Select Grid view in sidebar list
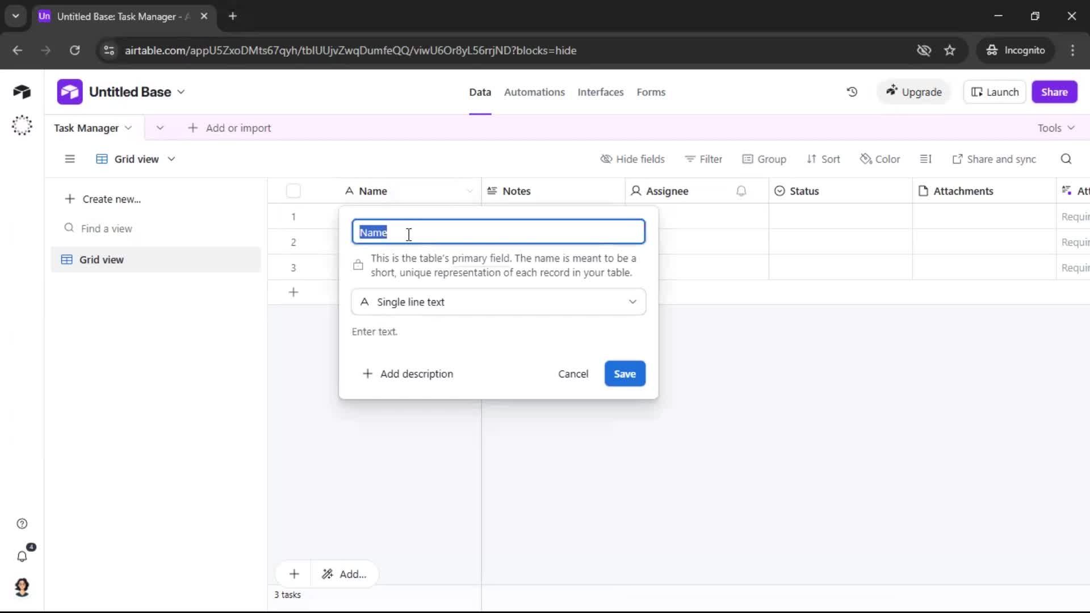The height and width of the screenshot is (613, 1090). click(x=156, y=259)
